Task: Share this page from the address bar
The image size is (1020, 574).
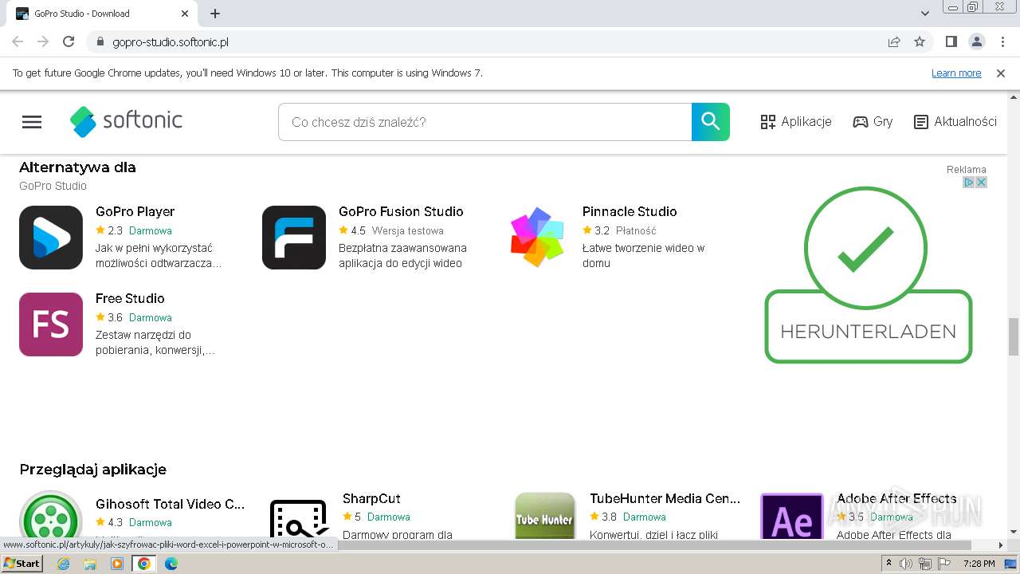Action: tap(894, 41)
